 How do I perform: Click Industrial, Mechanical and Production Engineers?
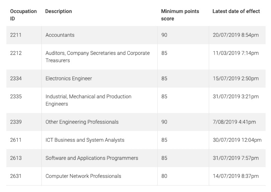(x=88, y=100)
